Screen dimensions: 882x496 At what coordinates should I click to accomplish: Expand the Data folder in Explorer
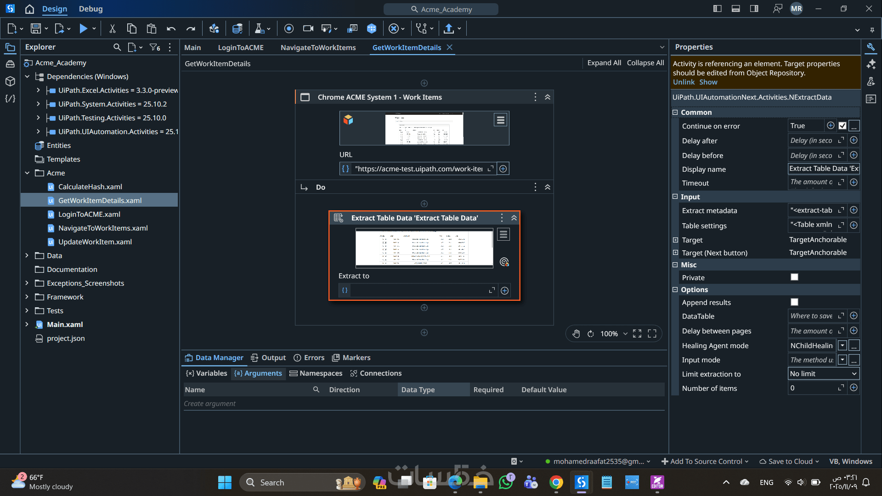coord(27,256)
